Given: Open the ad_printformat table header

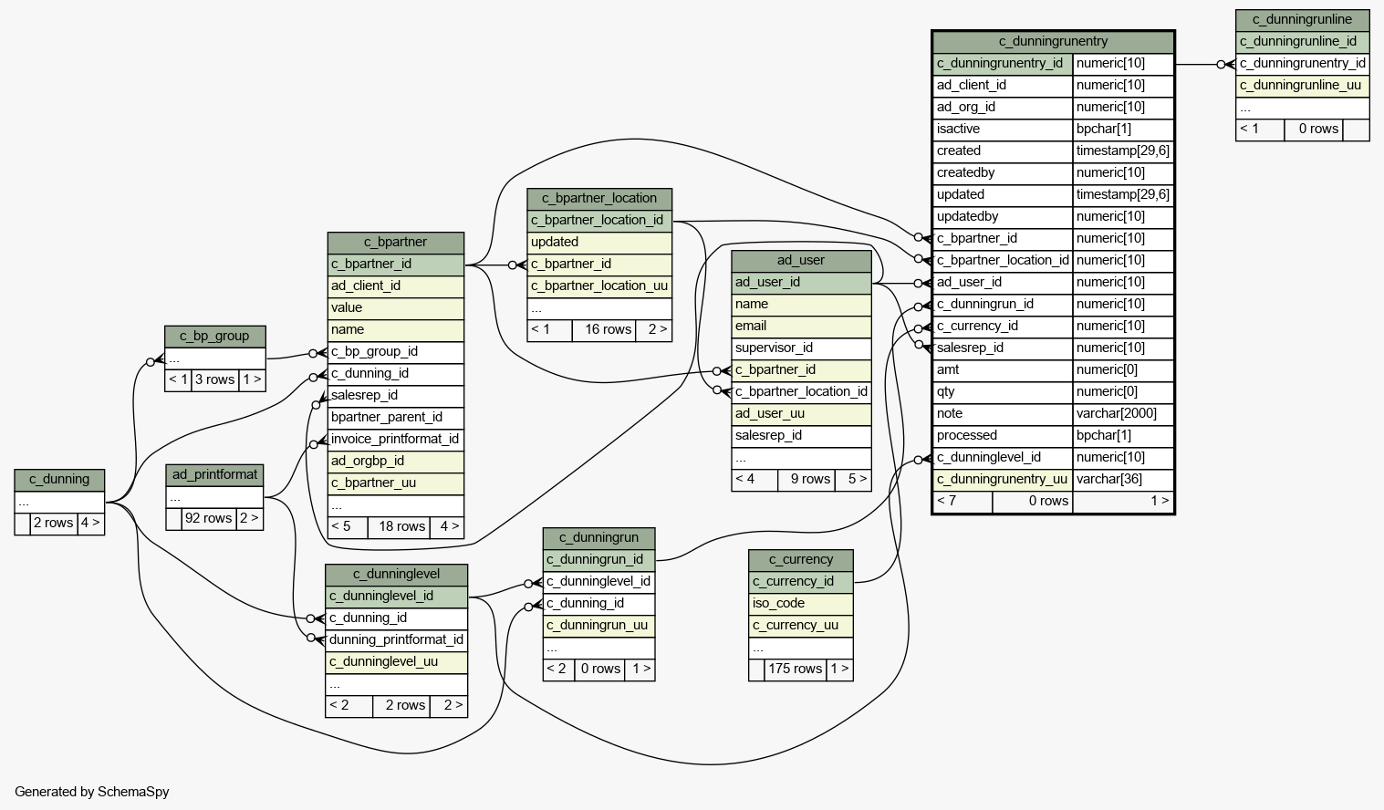Looking at the screenshot, I should [214, 474].
